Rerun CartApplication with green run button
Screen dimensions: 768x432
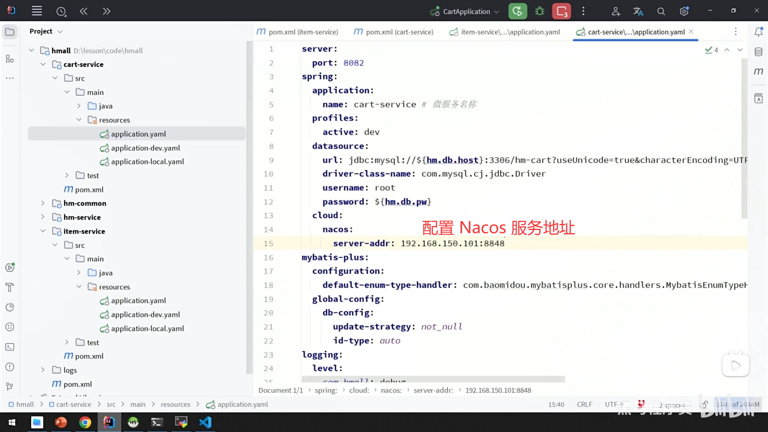pyautogui.click(x=518, y=11)
